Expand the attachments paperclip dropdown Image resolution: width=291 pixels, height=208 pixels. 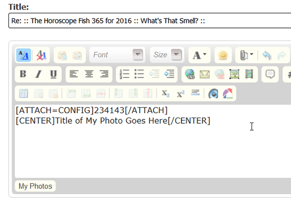pyautogui.click(x=246, y=55)
